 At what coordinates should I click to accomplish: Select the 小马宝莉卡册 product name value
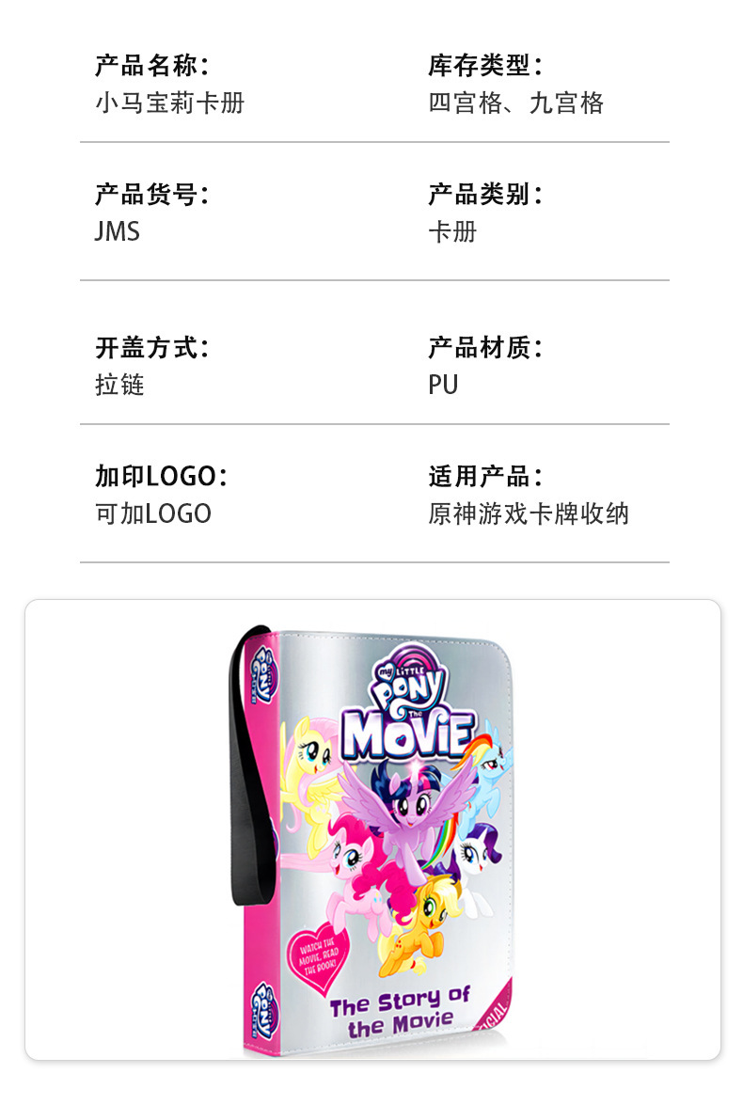pyautogui.click(x=170, y=103)
